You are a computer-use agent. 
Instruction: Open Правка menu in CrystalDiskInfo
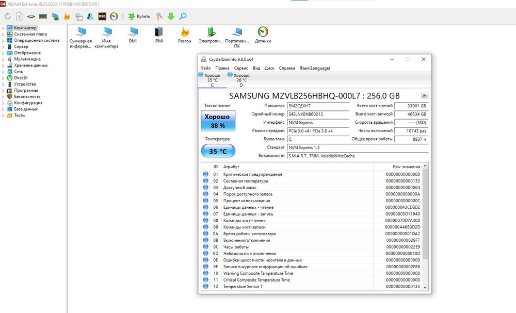point(222,68)
